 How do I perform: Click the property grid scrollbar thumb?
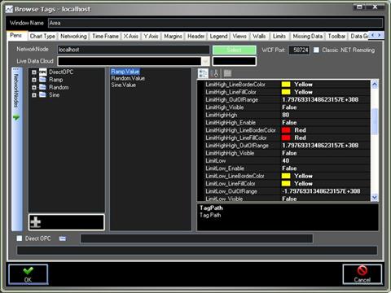375,121
